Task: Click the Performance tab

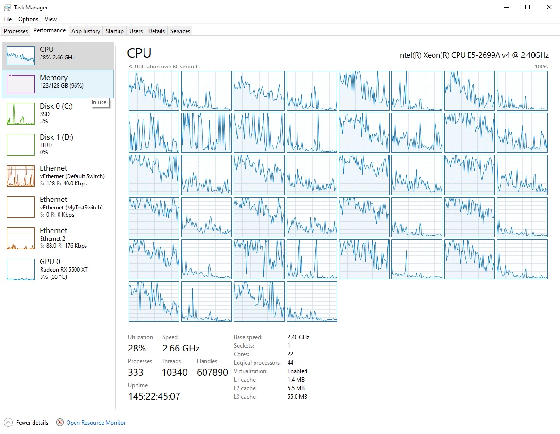Action: coord(50,30)
